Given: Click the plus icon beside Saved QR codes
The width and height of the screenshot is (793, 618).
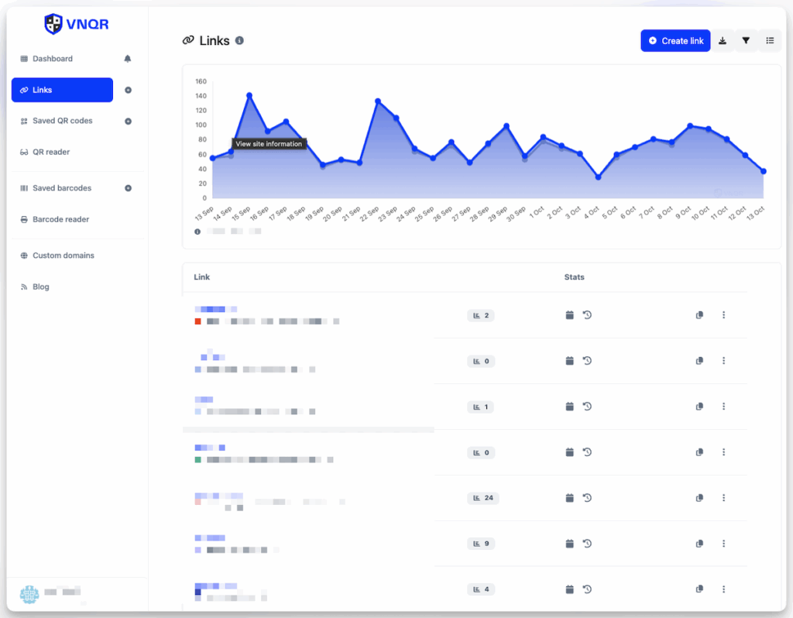Looking at the screenshot, I should [x=129, y=122].
